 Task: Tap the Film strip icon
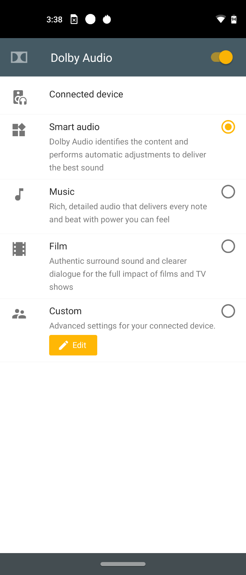click(x=19, y=249)
